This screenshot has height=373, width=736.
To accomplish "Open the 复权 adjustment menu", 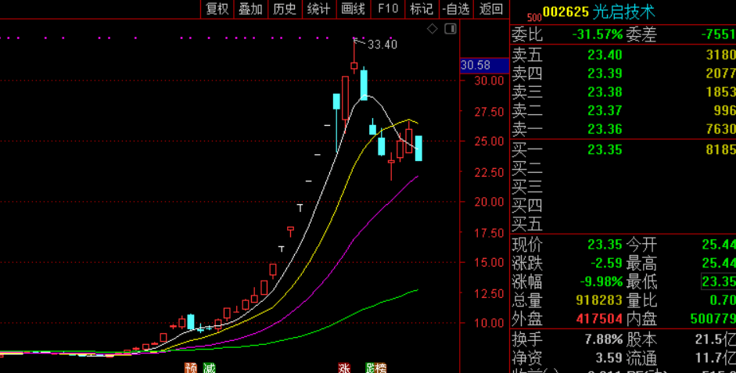I will coord(217,9).
